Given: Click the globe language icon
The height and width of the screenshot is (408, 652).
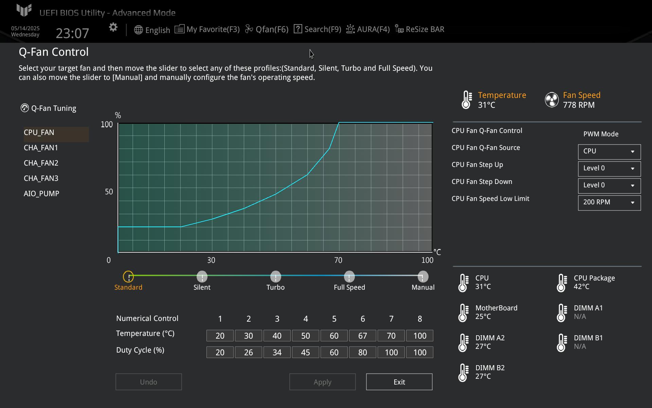Looking at the screenshot, I should click(138, 30).
